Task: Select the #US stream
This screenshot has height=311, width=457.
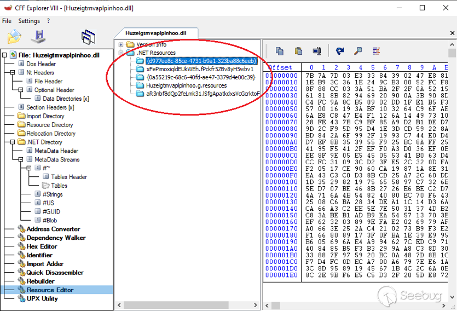Action: 48,203
